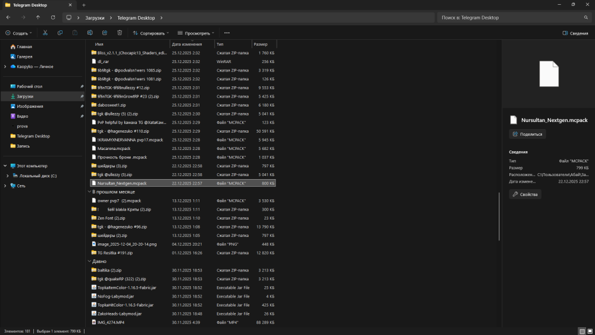Click the search magnifier icon
The height and width of the screenshot is (335, 595).
tap(586, 17)
